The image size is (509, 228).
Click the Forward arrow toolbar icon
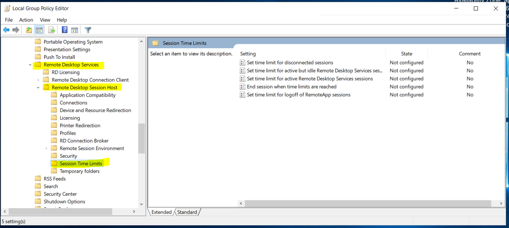tap(16, 30)
